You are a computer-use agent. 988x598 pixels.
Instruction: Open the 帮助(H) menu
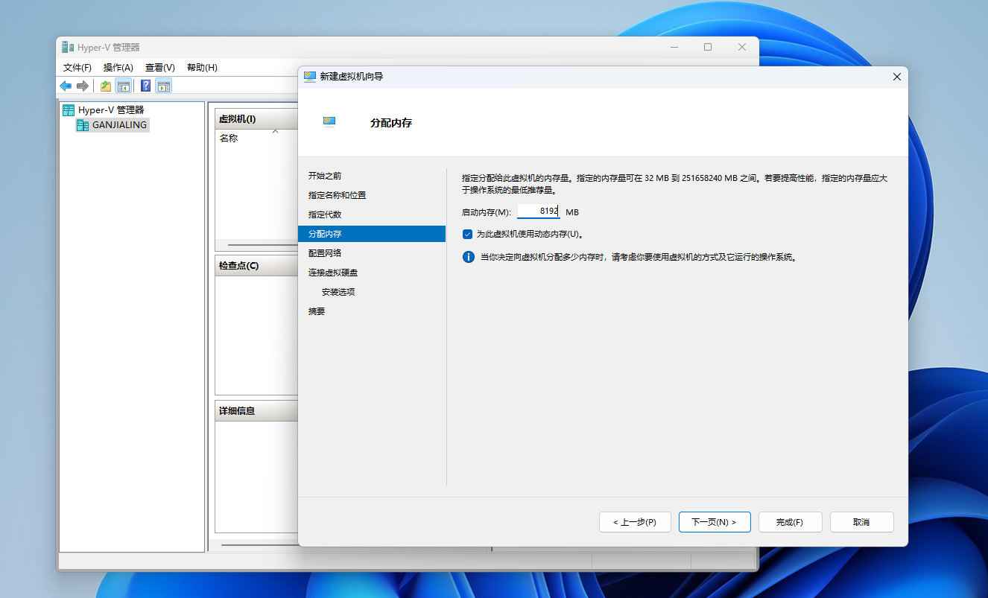tap(202, 68)
